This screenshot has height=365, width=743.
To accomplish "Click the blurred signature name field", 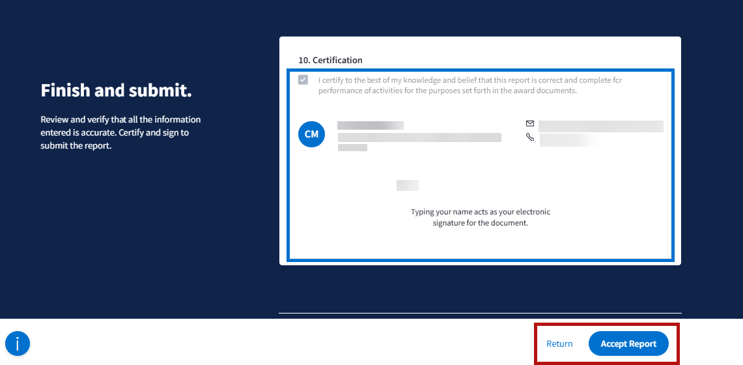I will click(x=408, y=186).
